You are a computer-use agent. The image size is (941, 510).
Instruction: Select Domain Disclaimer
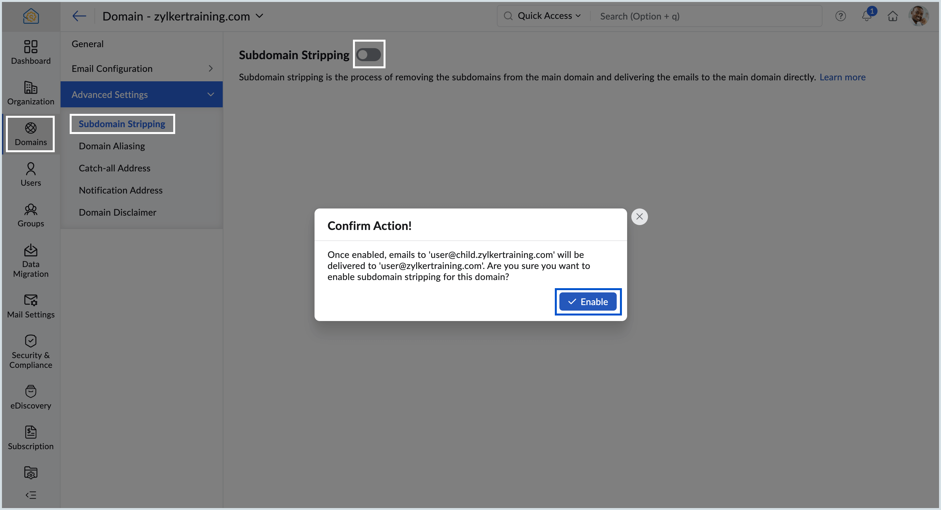(117, 212)
